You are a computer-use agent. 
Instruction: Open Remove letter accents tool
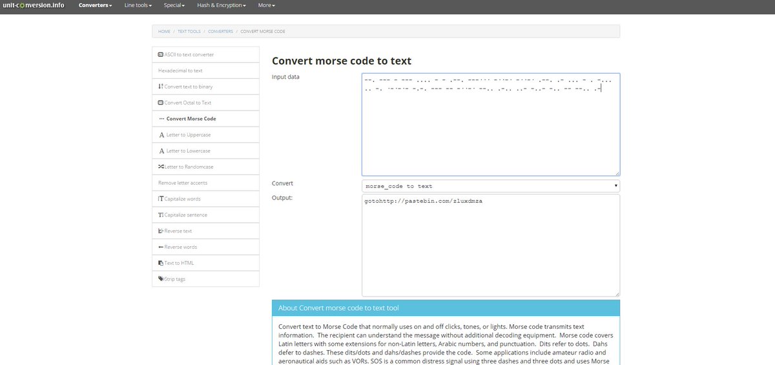click(205, 183)
